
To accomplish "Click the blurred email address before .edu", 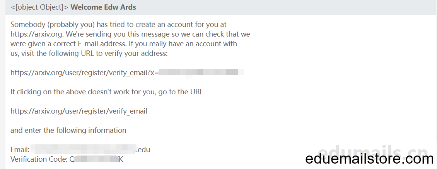I will click(83, 149).
